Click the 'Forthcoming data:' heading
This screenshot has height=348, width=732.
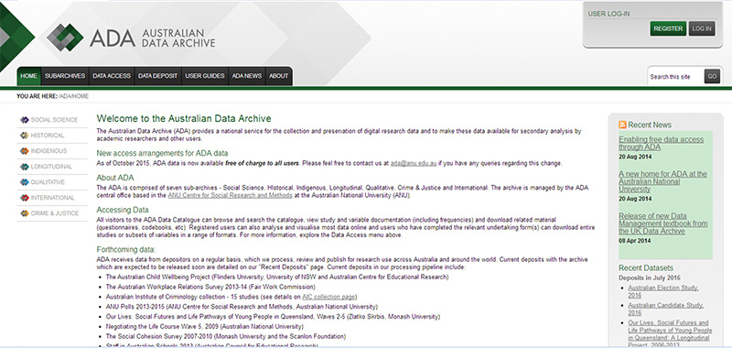pos(126,249)
